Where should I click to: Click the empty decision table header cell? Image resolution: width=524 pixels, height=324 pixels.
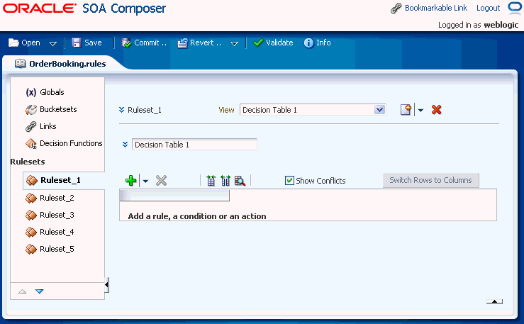coord(174,196)
